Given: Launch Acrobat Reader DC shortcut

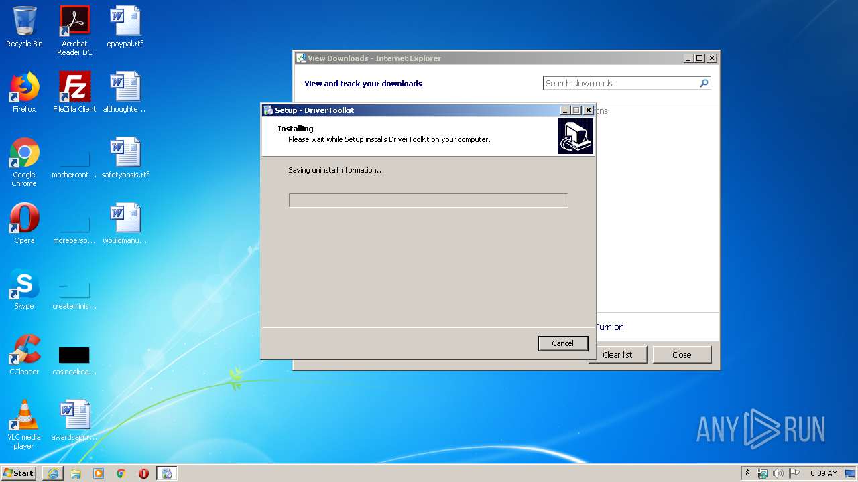Looking at the screenshot, I should [74, 31].
